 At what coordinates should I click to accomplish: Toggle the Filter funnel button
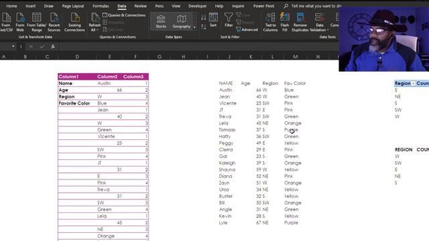click(229, 20)
